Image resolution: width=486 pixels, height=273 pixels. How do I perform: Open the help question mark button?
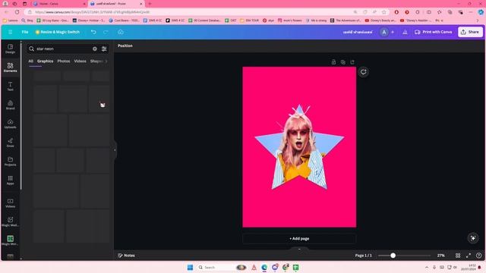pyautogui.click(x=479, y=256)
